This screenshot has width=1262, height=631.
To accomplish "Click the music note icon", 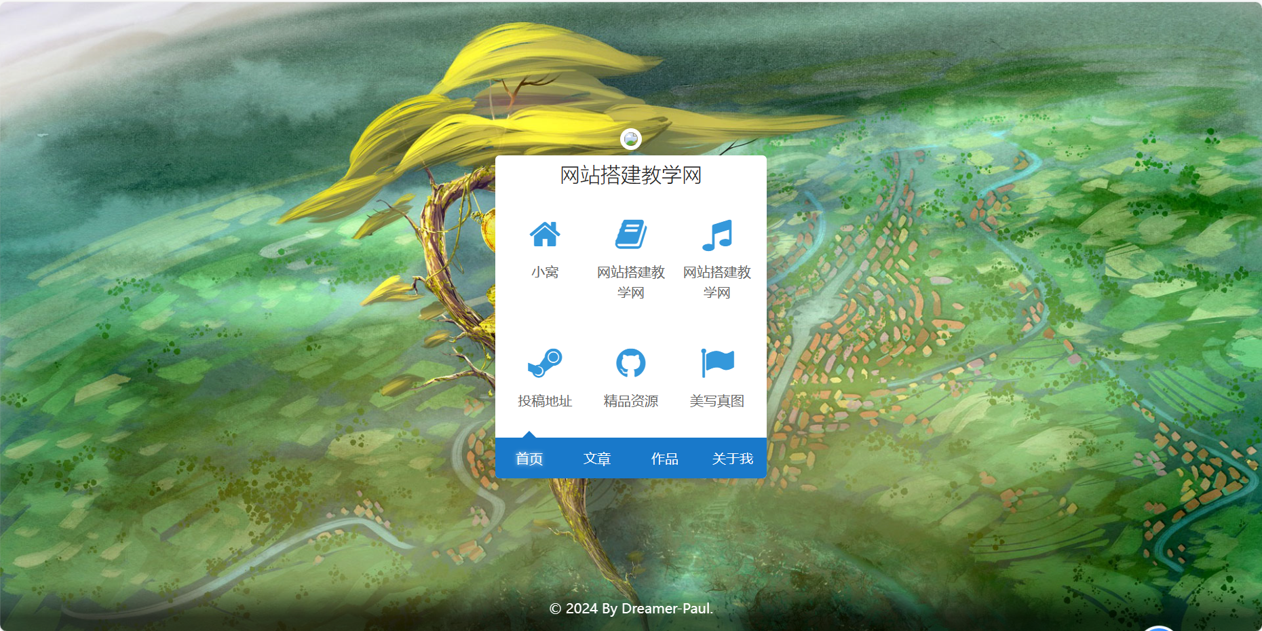I will pos(717,235).
